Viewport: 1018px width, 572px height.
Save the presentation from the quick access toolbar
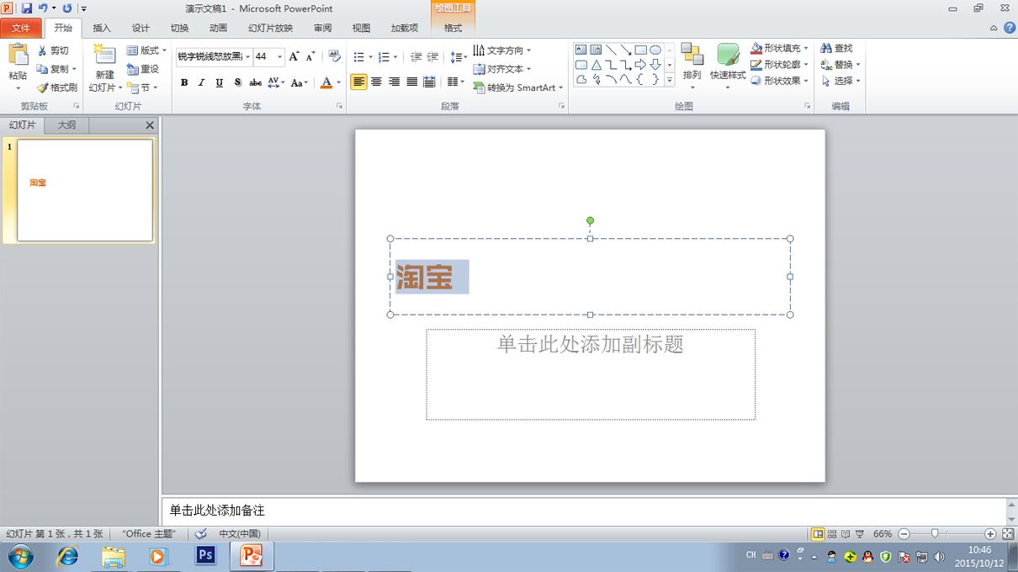tap(26, 8)
